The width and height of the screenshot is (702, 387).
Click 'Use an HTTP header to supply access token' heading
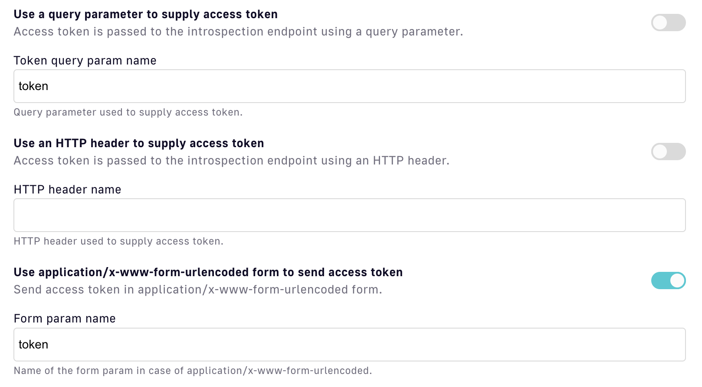pyautogui.click(x=139, y=143)
